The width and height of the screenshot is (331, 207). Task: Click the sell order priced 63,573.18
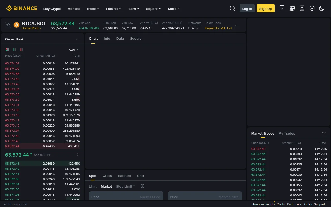[42, 115]
